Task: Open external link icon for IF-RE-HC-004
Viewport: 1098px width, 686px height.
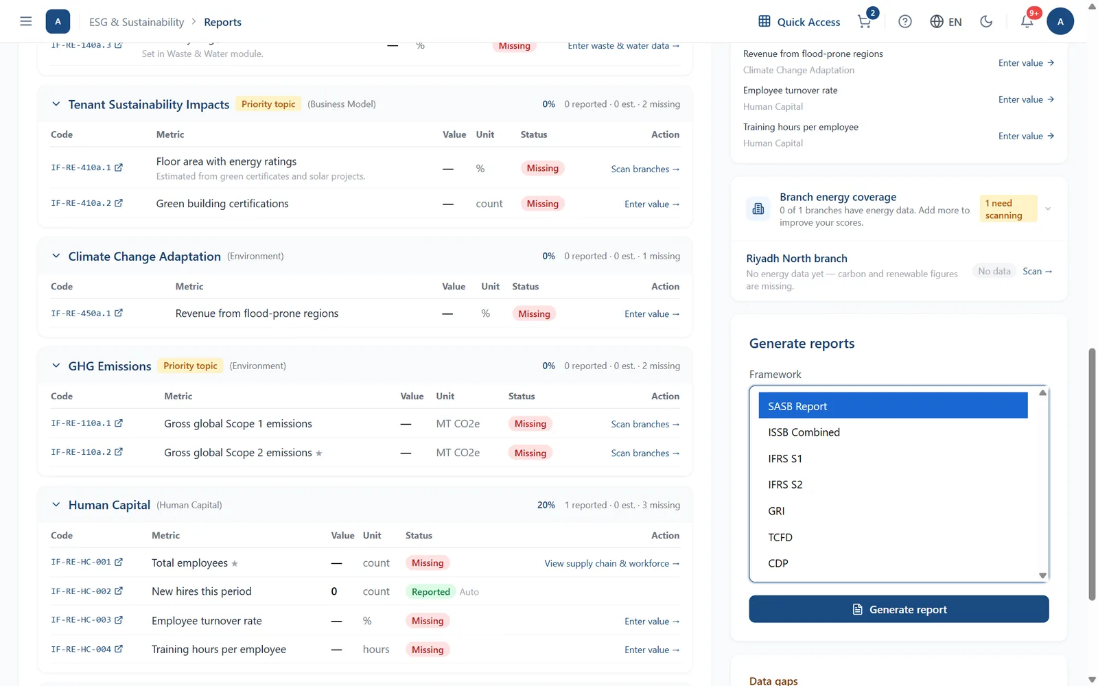Action: click(x=119, y=648)
